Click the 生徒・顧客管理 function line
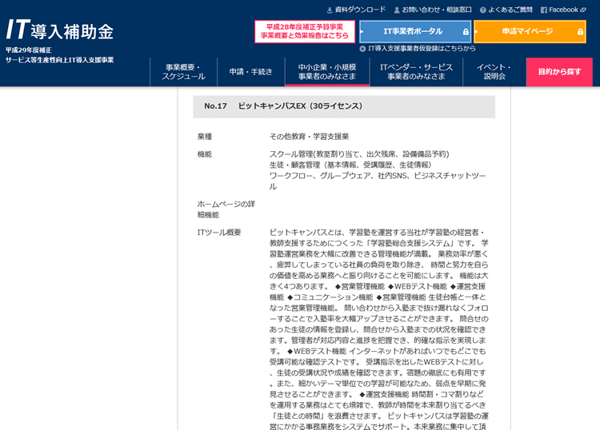The image size is (600, 430). click(x=350, y=165)
